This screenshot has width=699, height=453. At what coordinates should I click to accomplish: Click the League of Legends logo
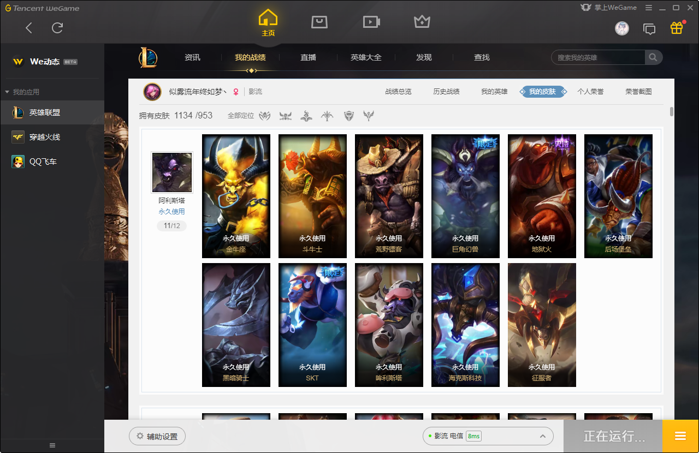click(147, 57)
